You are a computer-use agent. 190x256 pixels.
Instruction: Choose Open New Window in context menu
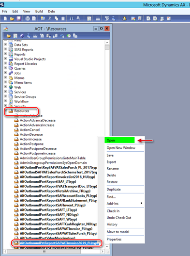(x=121, y=148)
